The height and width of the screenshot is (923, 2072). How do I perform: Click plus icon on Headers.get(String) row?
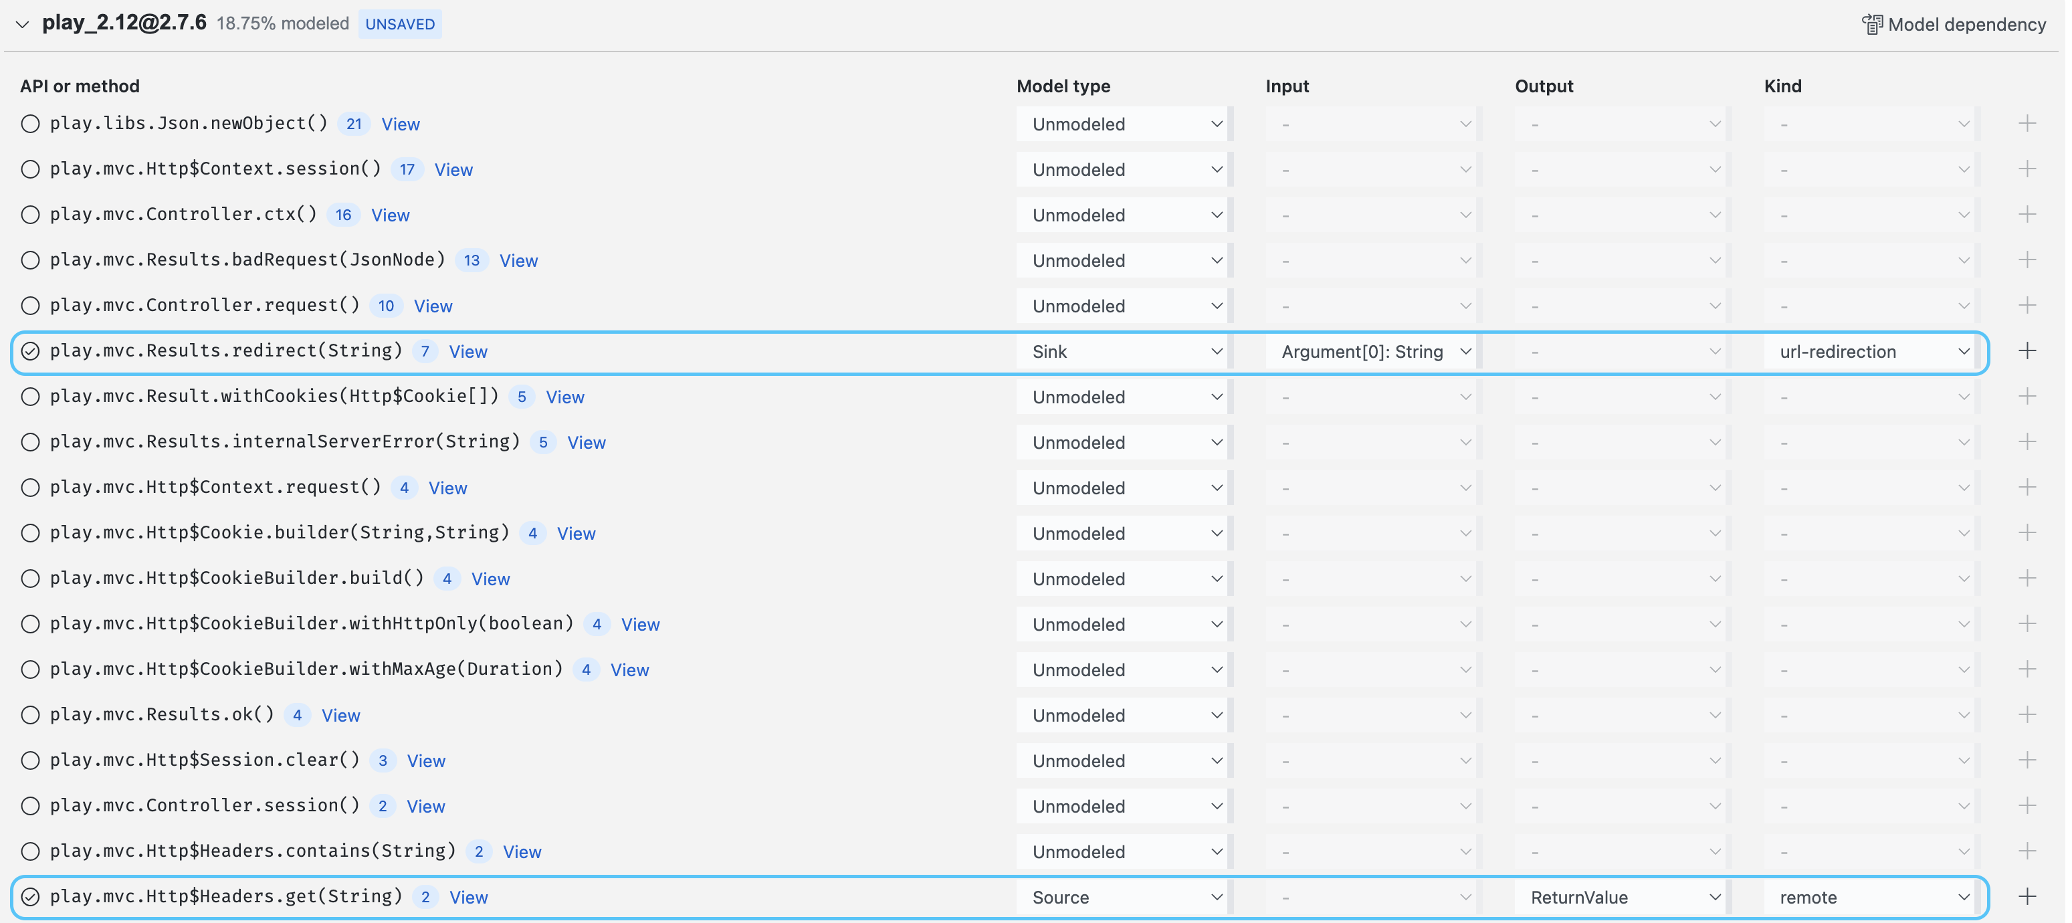click(2027, 896)
